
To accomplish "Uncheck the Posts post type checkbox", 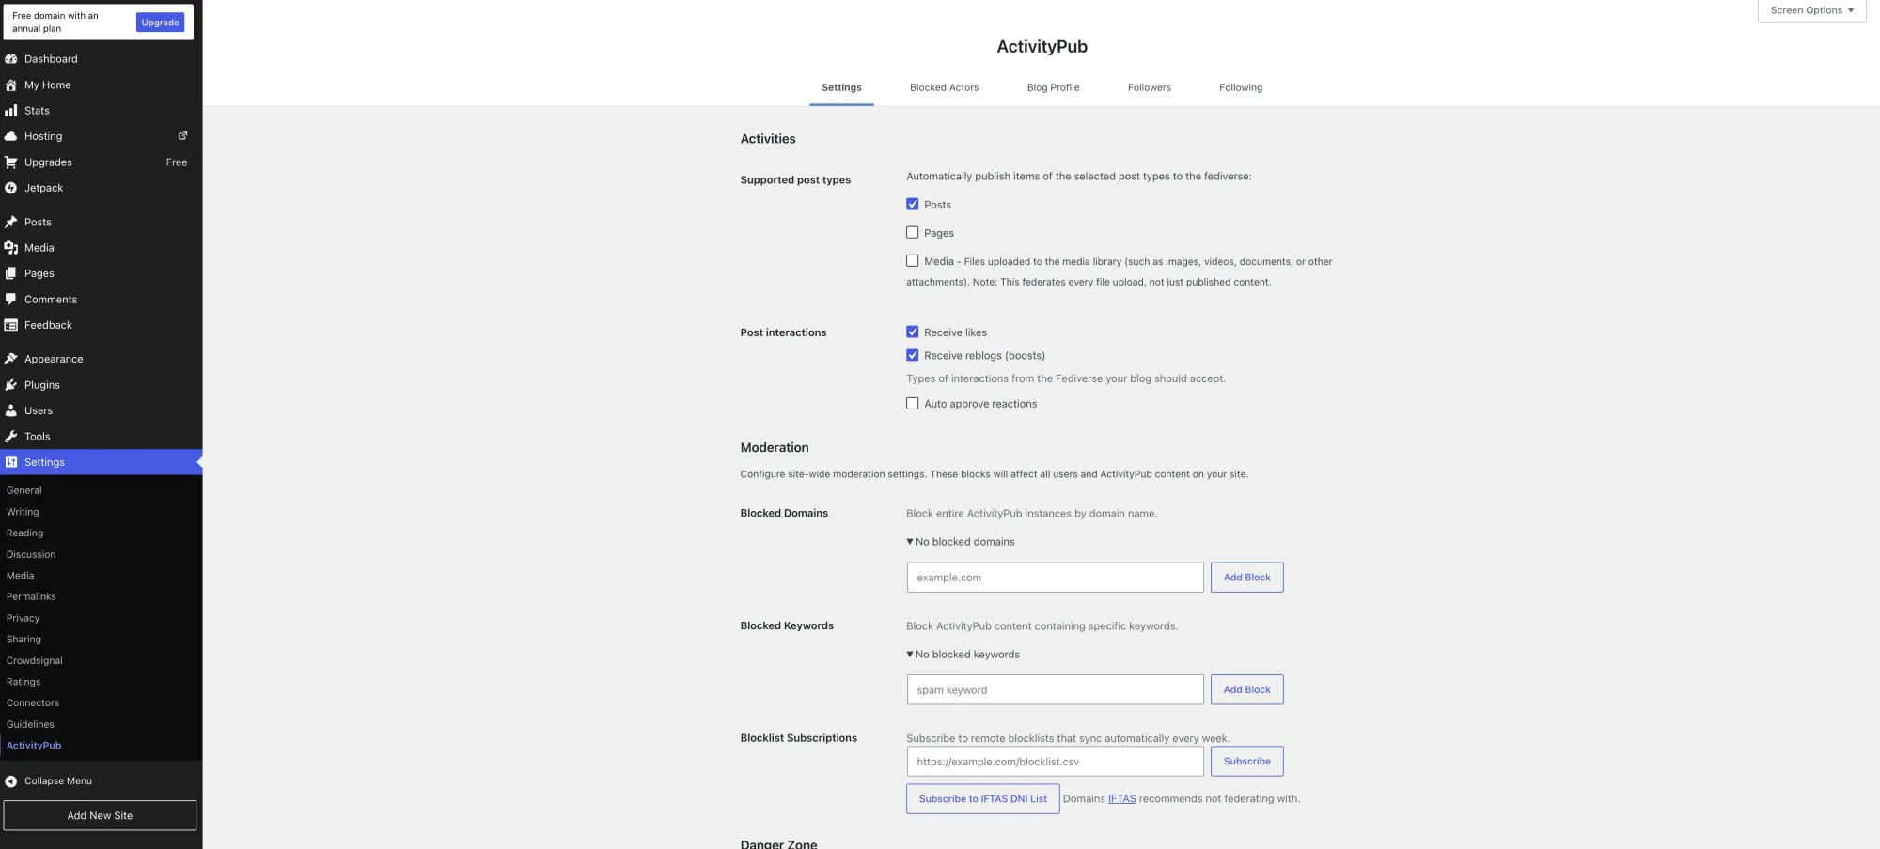I will 912,204.
